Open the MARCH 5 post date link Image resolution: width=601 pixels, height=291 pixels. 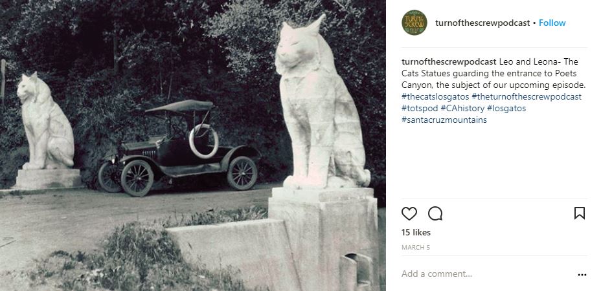coord(416,247)
